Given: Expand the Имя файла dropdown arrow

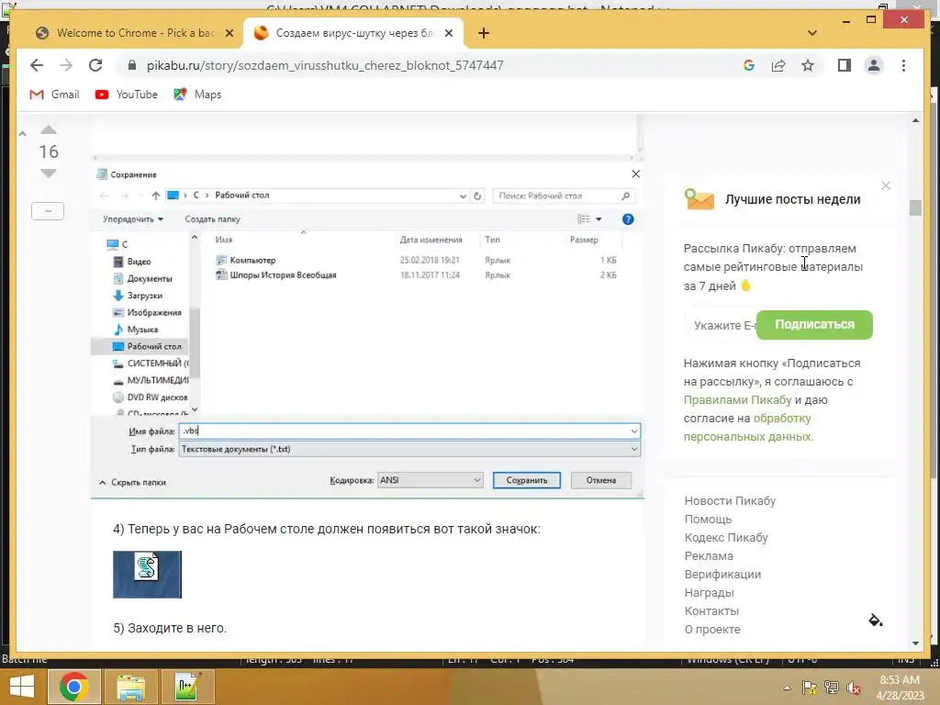Looking at the screenshot, I should point(633,431).
